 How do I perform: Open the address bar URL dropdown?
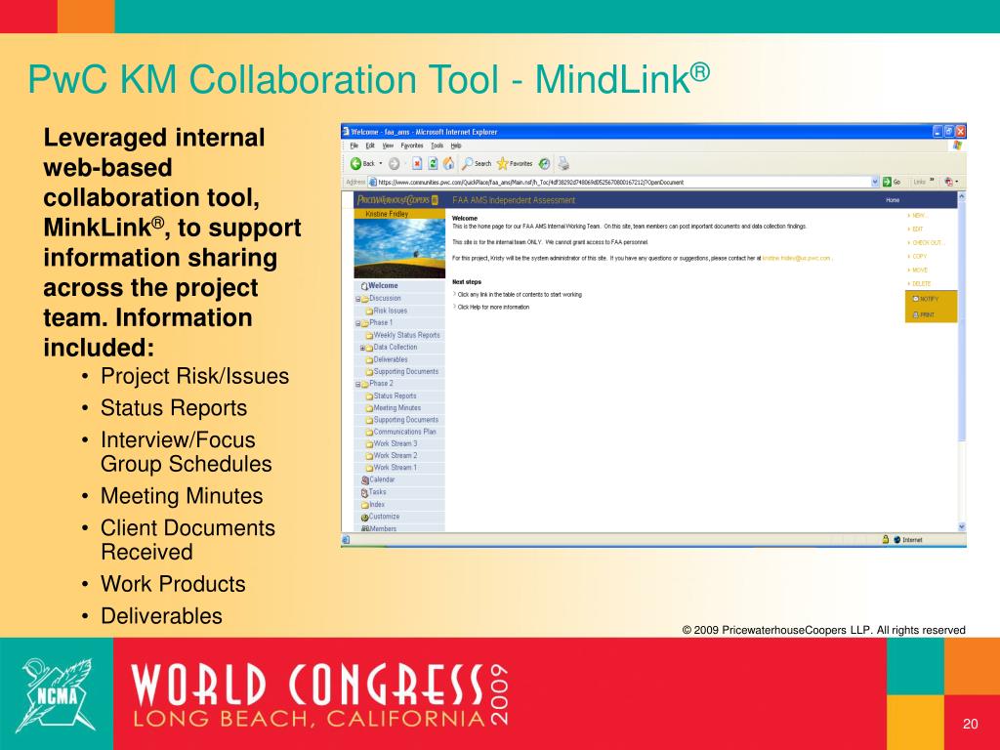(x=875, y=182)
